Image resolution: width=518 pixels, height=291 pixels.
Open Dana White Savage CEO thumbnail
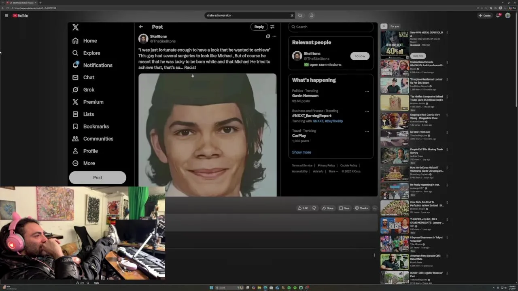point(395,262)
